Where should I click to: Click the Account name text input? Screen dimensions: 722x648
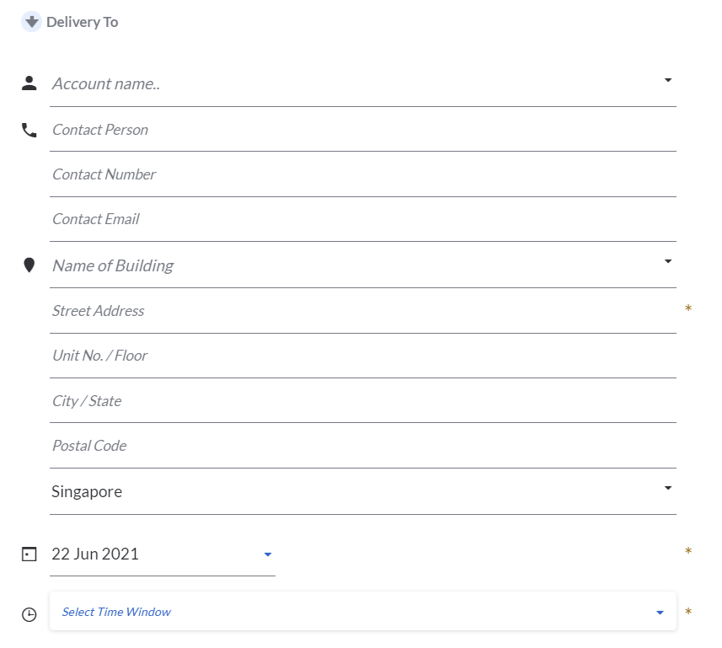pyautogui.click(x=354, y=83)
